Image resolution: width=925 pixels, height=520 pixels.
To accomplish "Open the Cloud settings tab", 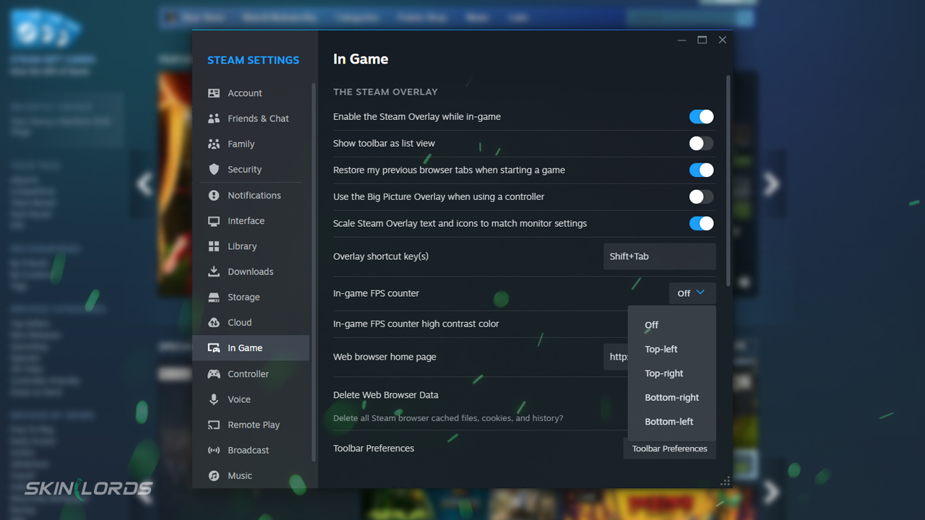I will (x=251, y=322).
